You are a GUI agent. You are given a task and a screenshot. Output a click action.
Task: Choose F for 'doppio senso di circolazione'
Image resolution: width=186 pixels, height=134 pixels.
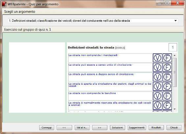pos(167,77)
